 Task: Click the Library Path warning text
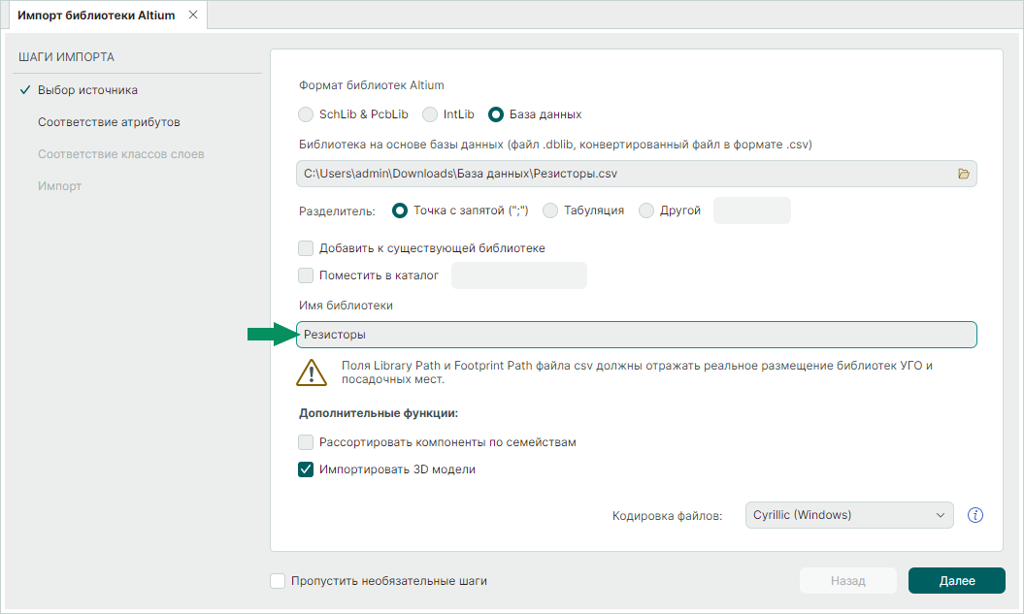(x=637, y=372)
